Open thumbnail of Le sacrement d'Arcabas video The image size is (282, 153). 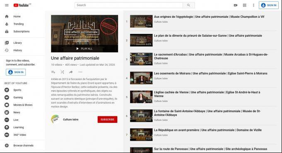pos(141,59)
